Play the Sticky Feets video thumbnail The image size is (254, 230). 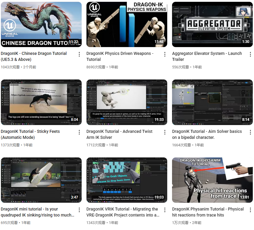[x=41, y=102]
